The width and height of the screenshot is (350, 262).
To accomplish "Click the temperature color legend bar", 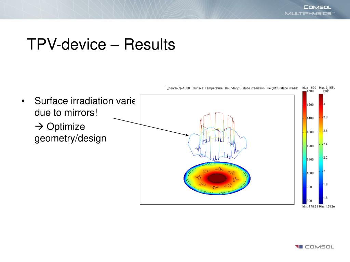I will [x=305, y=147].
